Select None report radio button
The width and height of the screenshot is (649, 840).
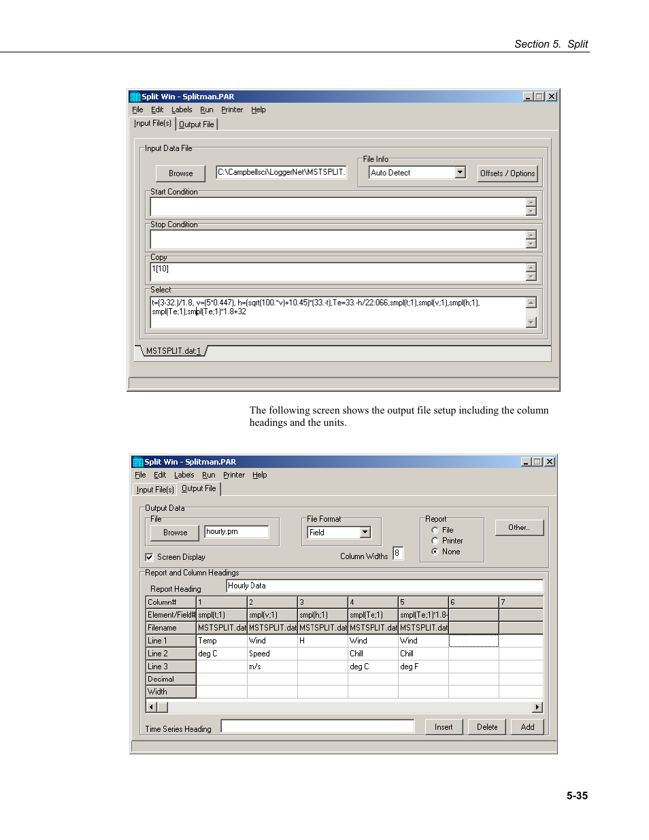coord(435,552)
